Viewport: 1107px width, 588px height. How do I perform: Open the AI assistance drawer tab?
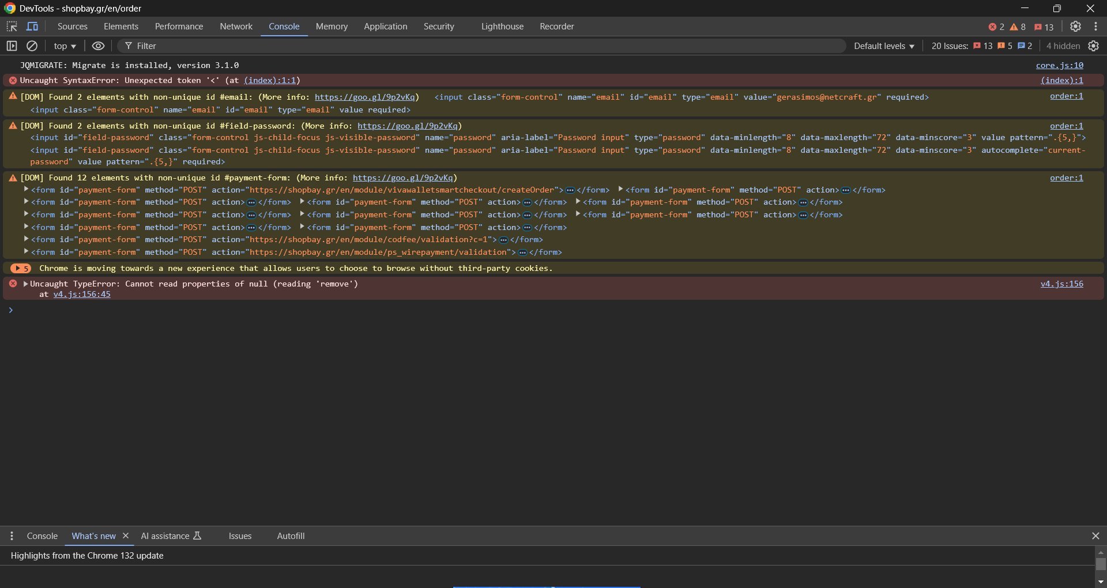click(171, 536)
